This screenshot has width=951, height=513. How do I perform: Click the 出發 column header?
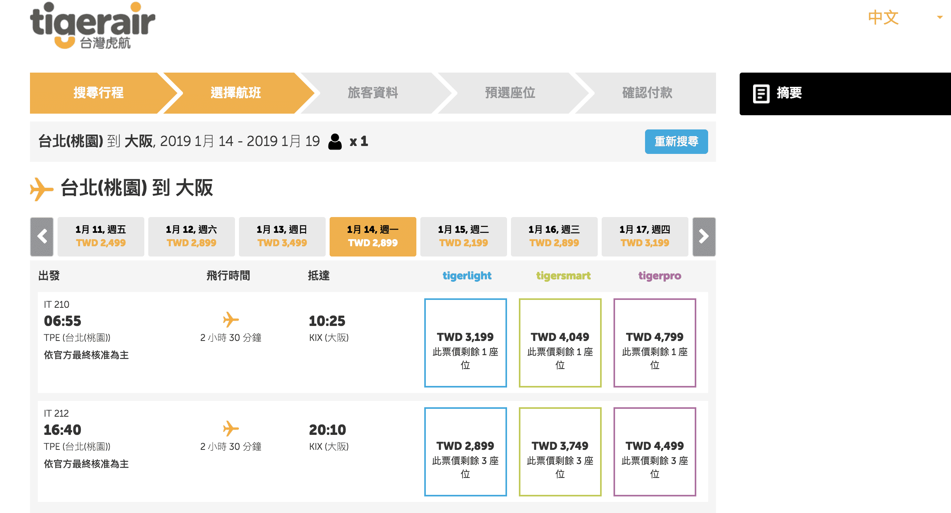pyautogui.click(x=49, y=276)
